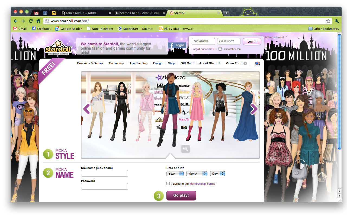Click the Nickname (4-15 chars) signup field

[x=104, y=173]
